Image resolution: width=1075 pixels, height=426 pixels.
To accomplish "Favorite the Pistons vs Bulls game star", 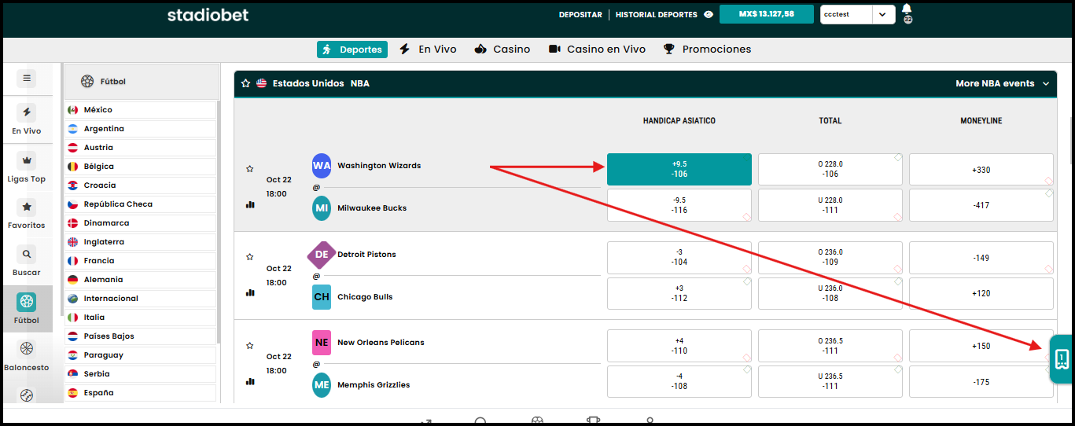I will (x=250, y=256).
